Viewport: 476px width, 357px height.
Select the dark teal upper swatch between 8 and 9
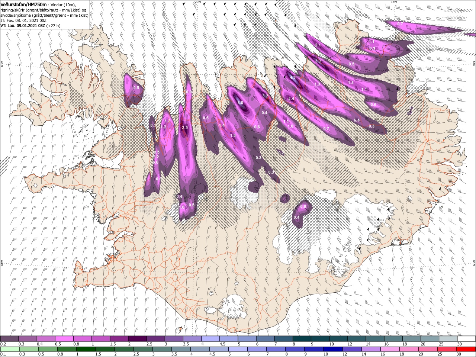[x=302, y=339]
